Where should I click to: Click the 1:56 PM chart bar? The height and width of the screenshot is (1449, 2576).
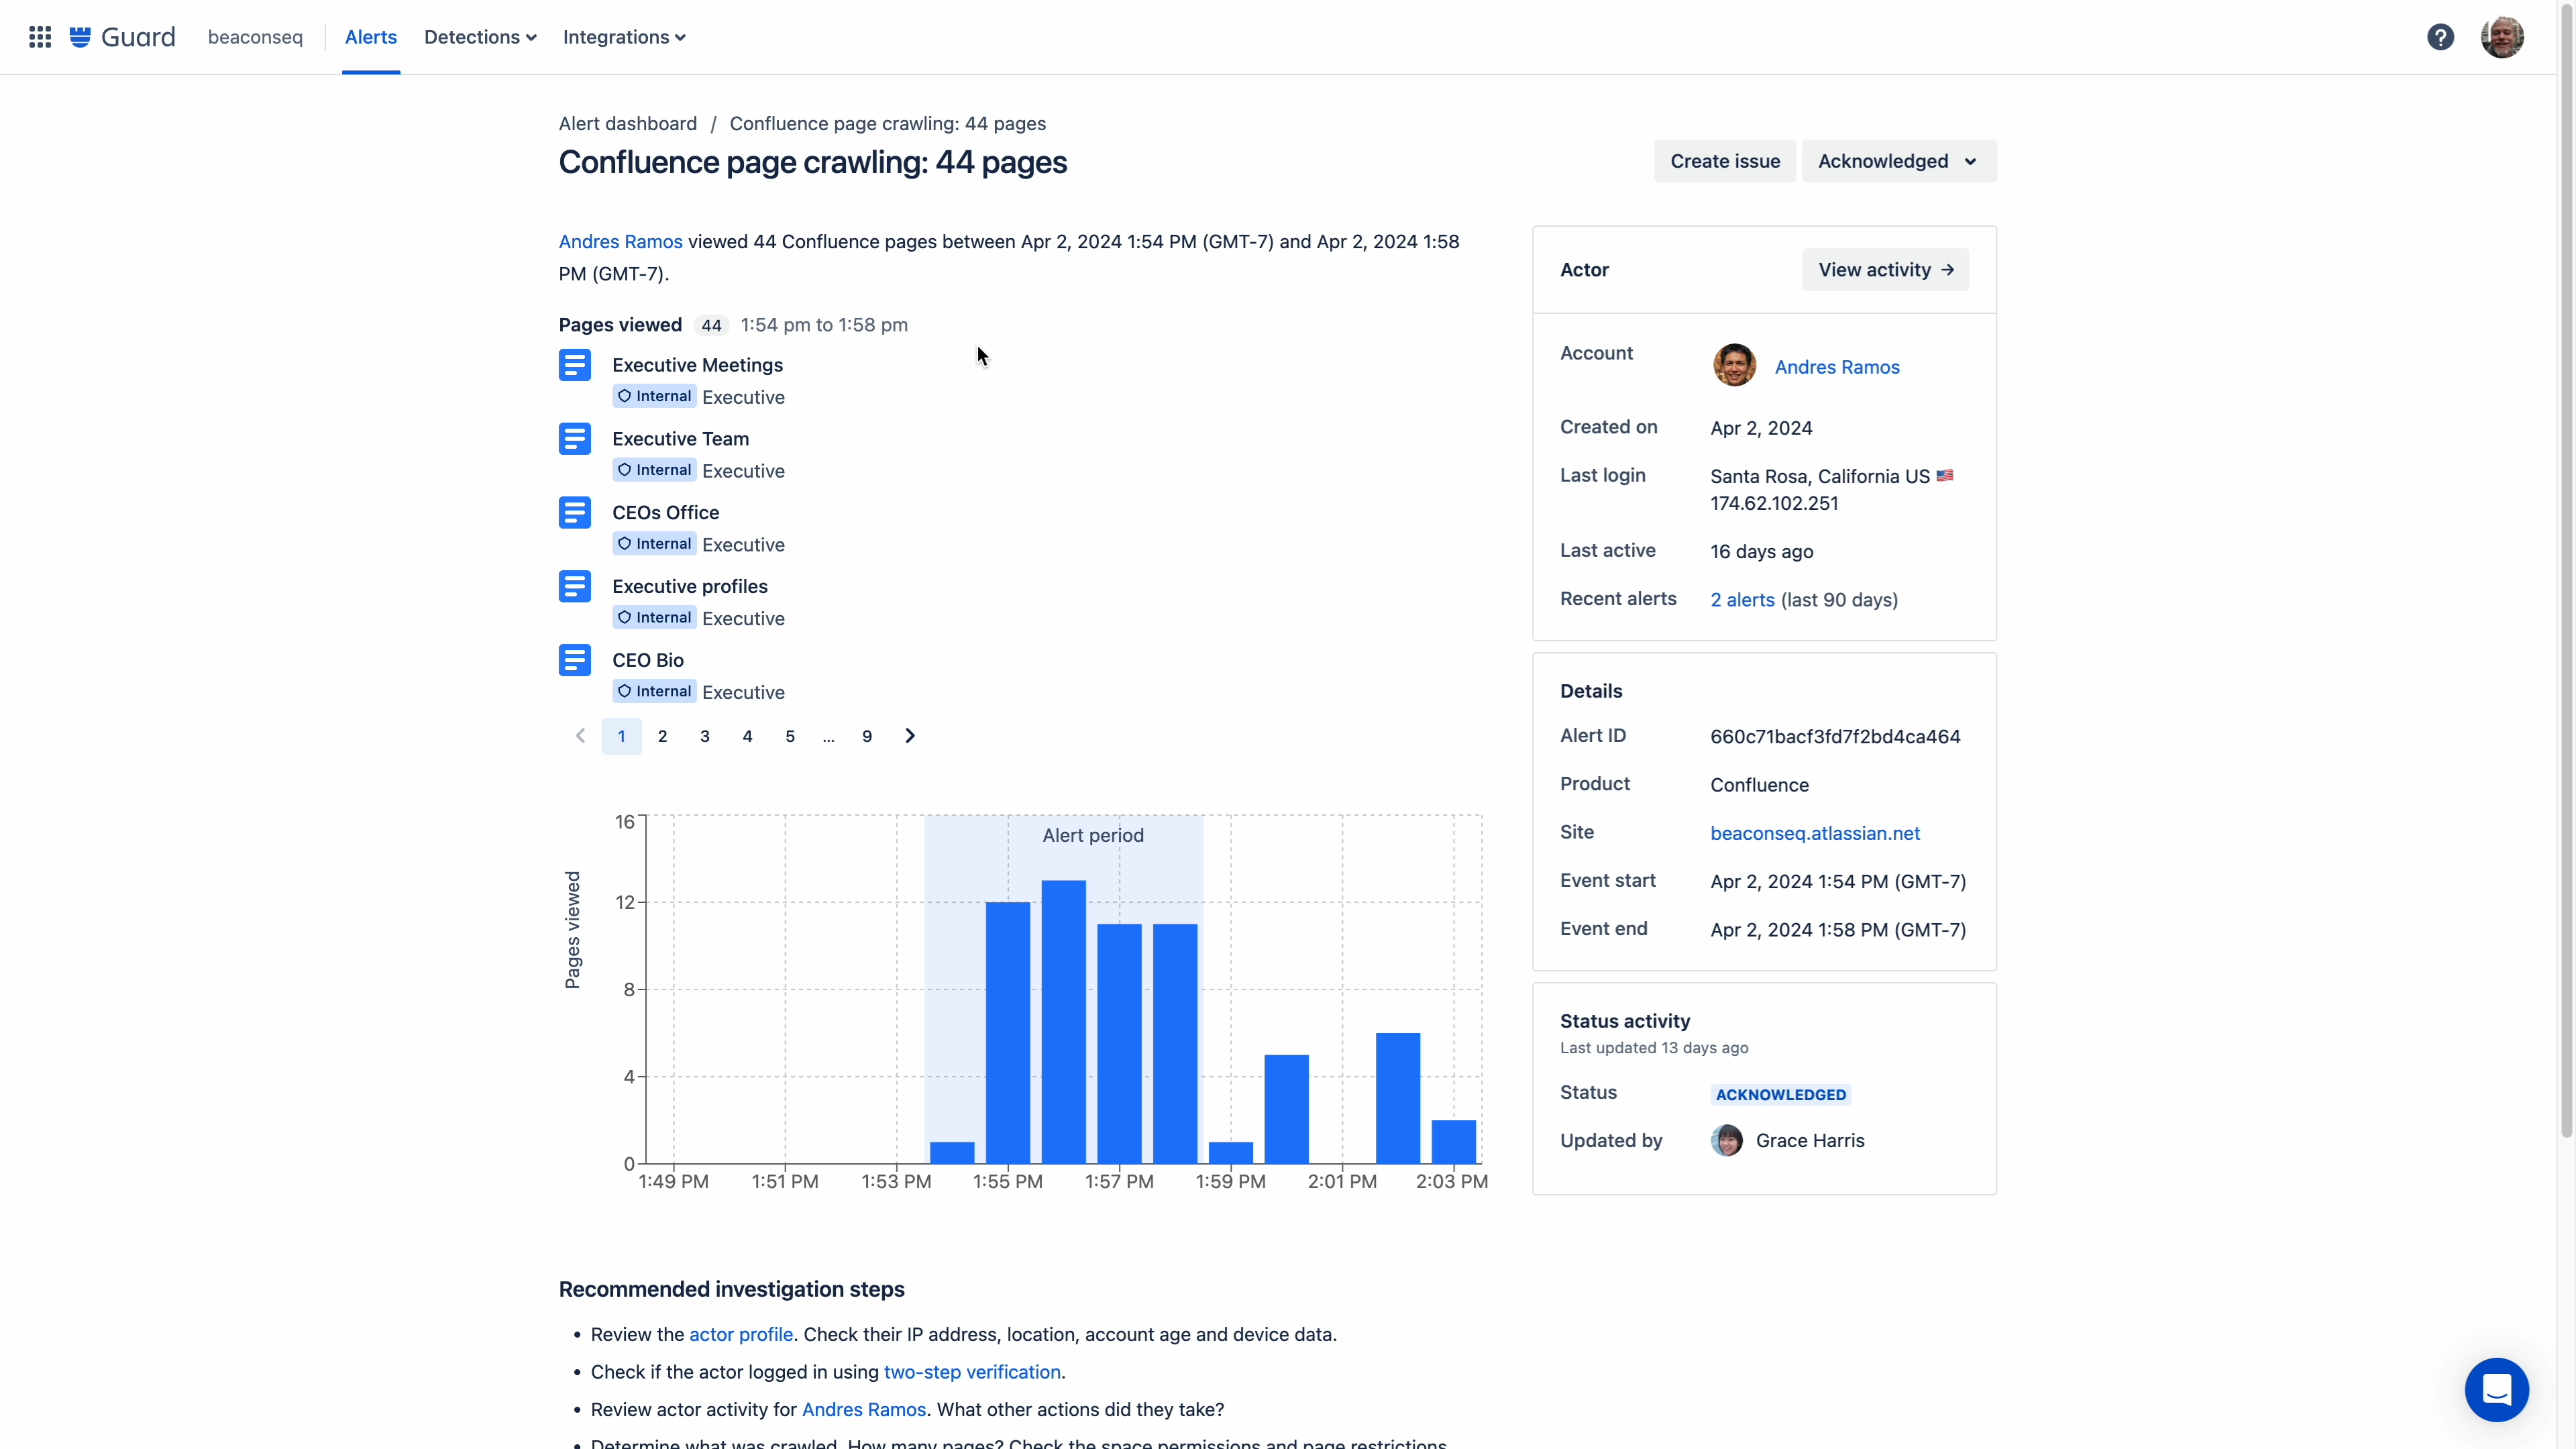pos(1063,1022)
